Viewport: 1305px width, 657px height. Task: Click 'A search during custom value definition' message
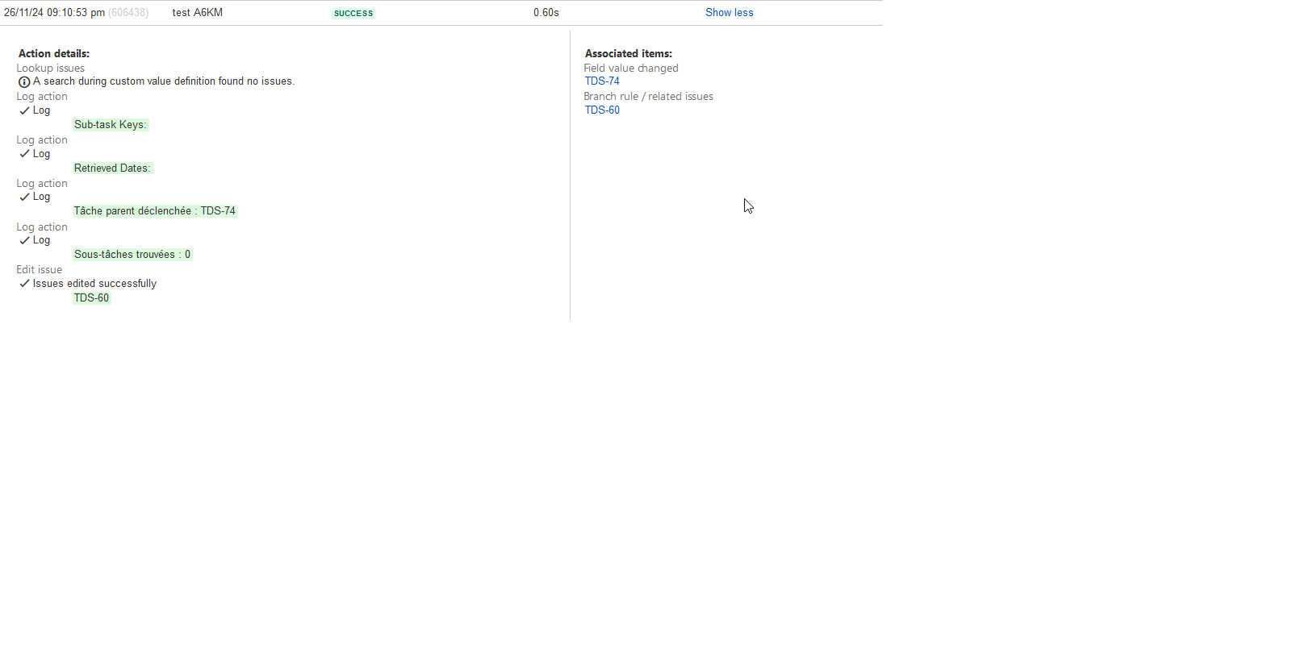coord(164,81)
